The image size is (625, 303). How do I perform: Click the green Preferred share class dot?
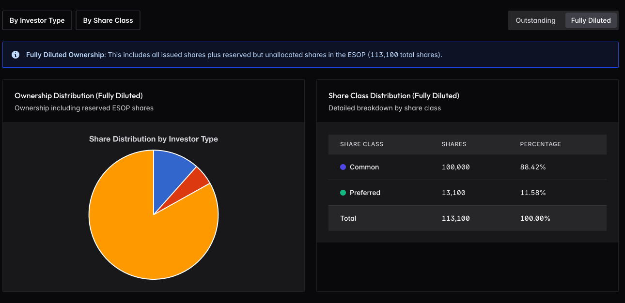[x=343, y=193]
